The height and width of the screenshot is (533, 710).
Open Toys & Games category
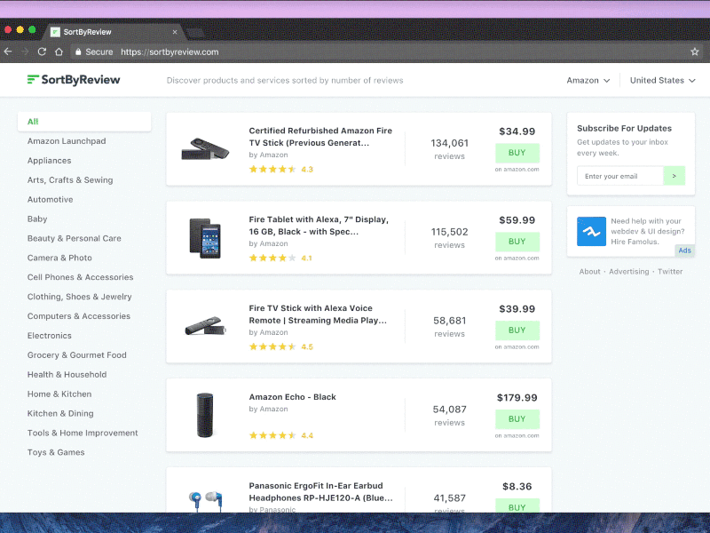[x=56, y=452]
